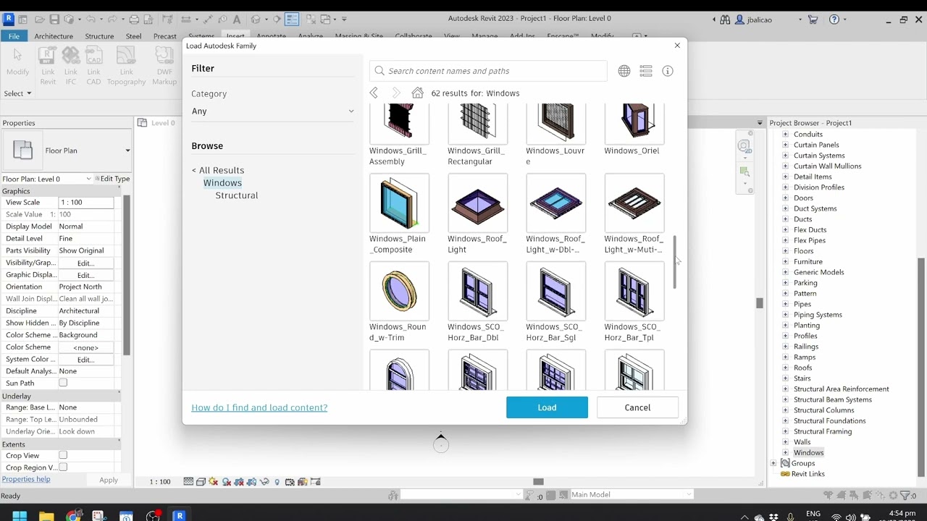This screenshot has width=927, height=521.
Task: Click the search content names input field
Action: click(488, 71)
